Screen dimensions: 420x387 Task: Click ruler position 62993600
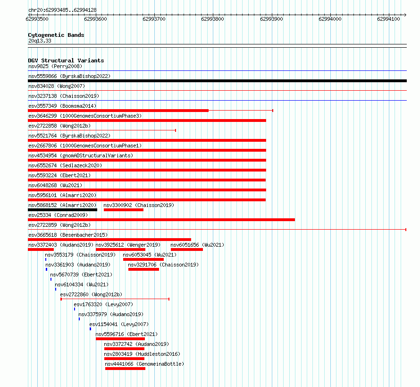click(x=96, y=19)
